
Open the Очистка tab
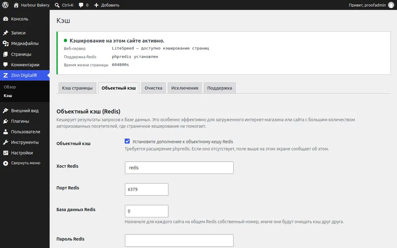point(153,88)
